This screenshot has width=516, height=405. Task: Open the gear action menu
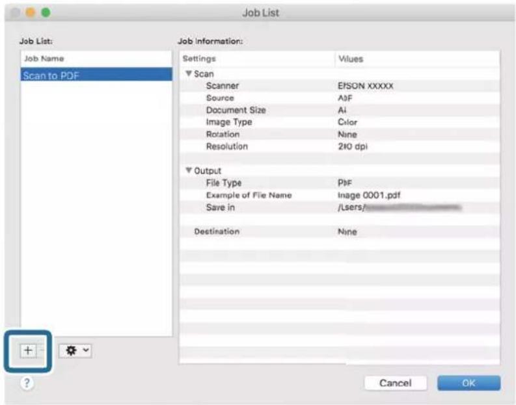click(x=75, y=350)
